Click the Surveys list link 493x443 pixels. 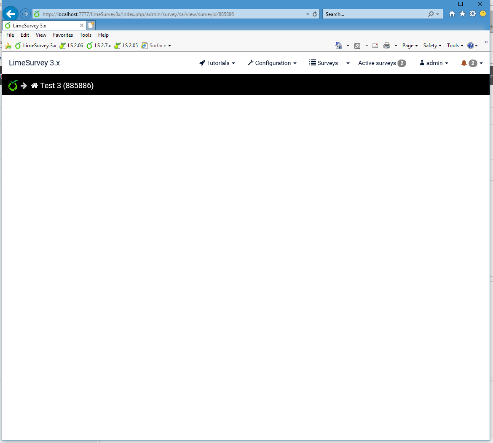pos(324,63)
